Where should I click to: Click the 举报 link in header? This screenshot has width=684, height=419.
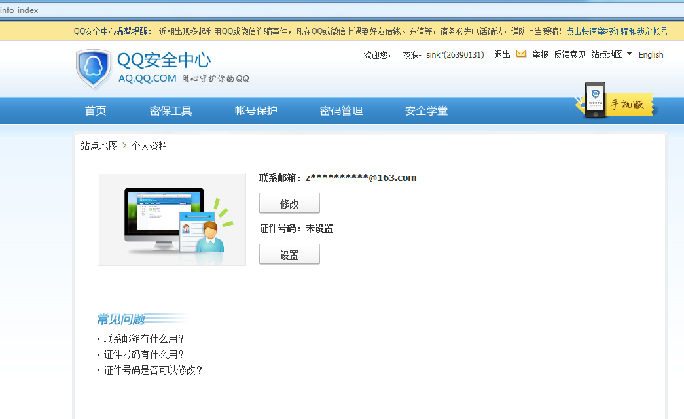[x=540, y=54]
